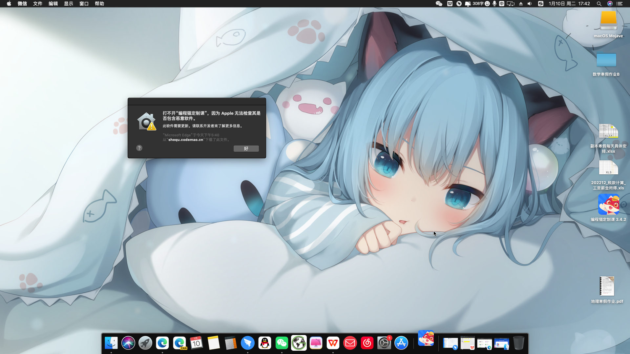Open NetEase Cloud Music in the Dock
Screen dimensions: 630x354
click(367, 343)
